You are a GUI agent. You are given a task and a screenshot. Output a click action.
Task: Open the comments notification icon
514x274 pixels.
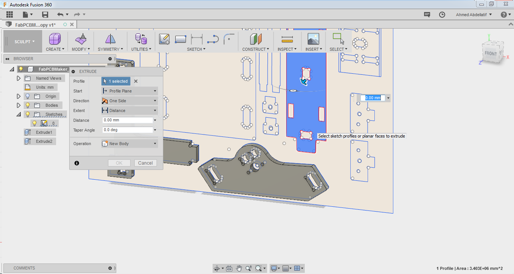tap(427, 15)
